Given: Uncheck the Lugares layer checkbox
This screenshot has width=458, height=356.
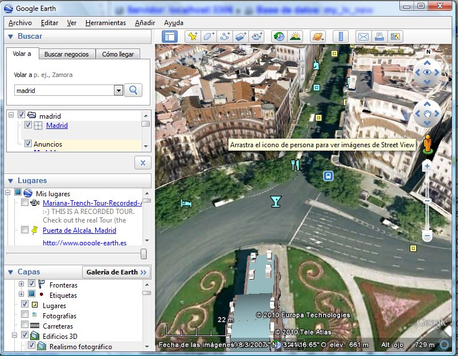Looking at the screenshot, I should point(25,304).
